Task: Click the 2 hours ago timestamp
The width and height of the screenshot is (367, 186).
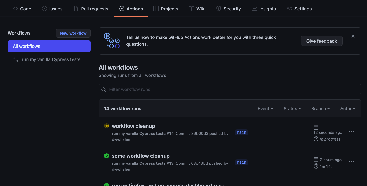Action: point(331,160)
